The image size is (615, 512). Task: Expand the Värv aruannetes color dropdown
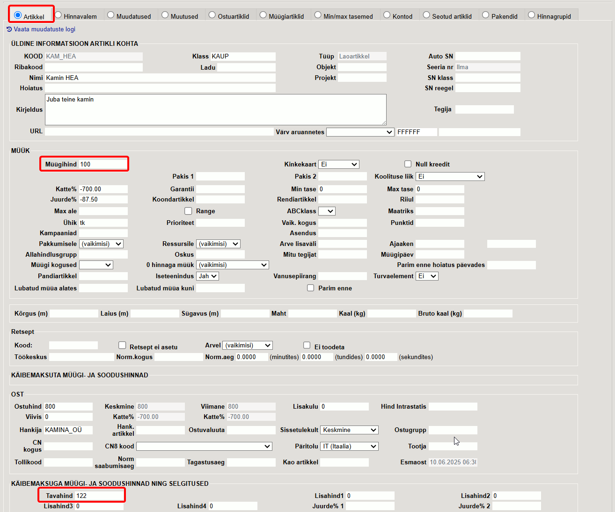point(360,132)
